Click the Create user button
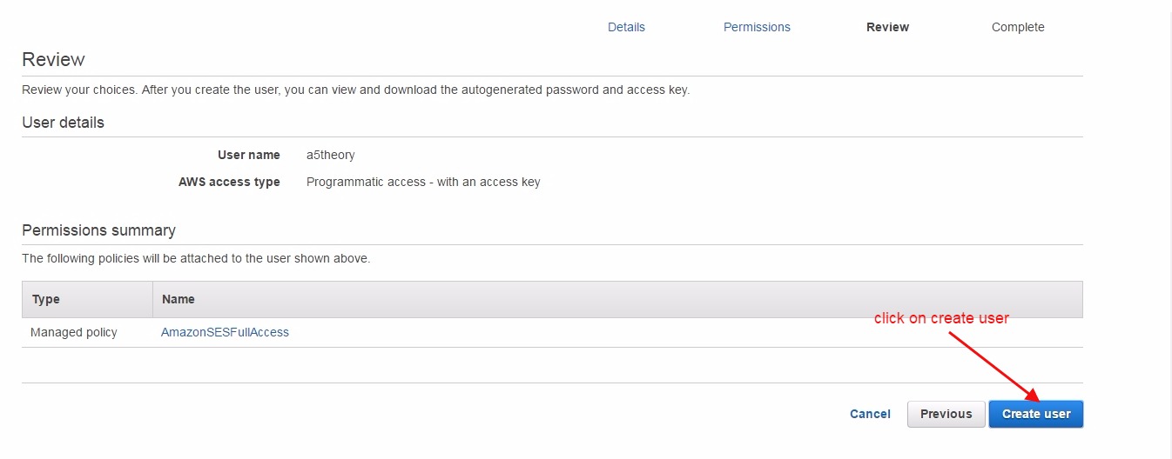Image resolution: width=1172 pixels, height=459 pixels. [x=1035, y=414]
